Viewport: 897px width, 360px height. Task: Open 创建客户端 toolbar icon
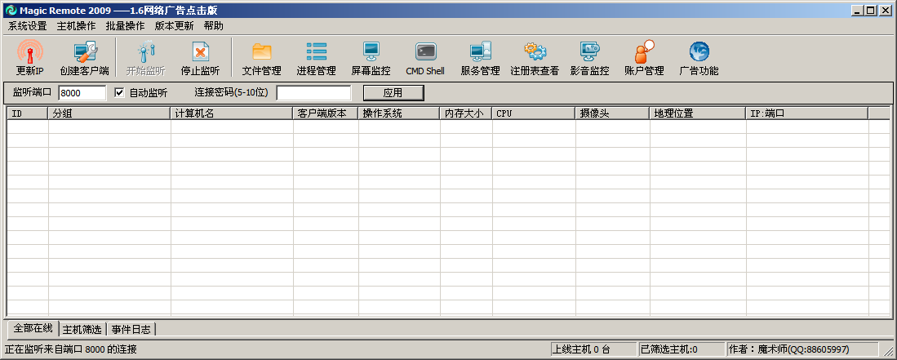click(84, 52)
